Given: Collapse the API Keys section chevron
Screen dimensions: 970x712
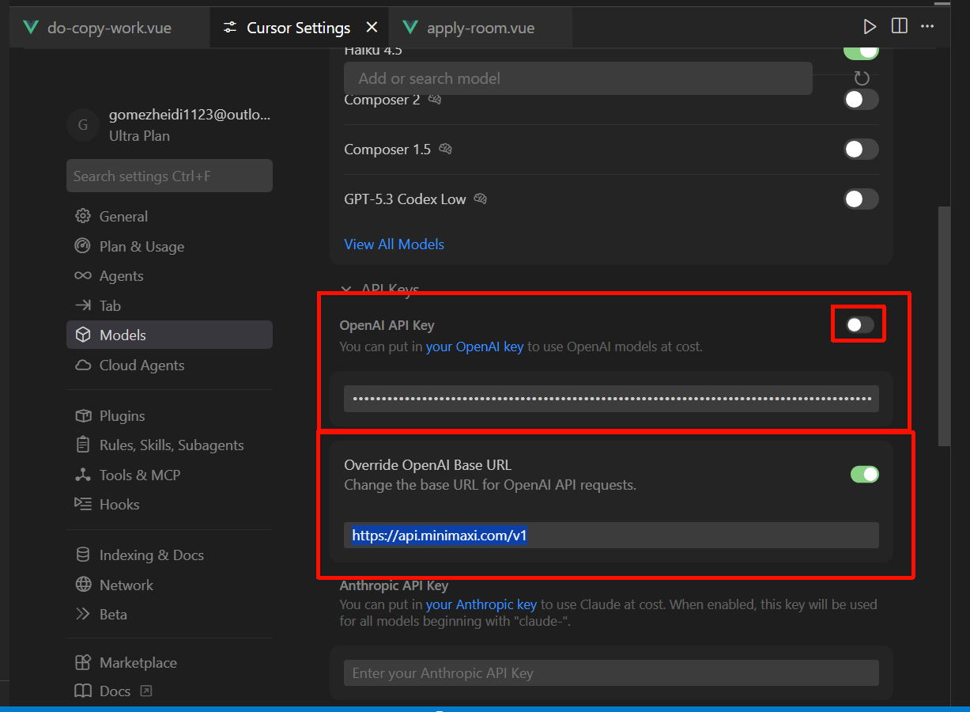Looking at the screenshot, I should click(345, 290).
